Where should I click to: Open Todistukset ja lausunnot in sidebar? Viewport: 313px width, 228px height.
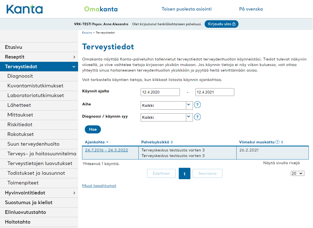(39, 173)
